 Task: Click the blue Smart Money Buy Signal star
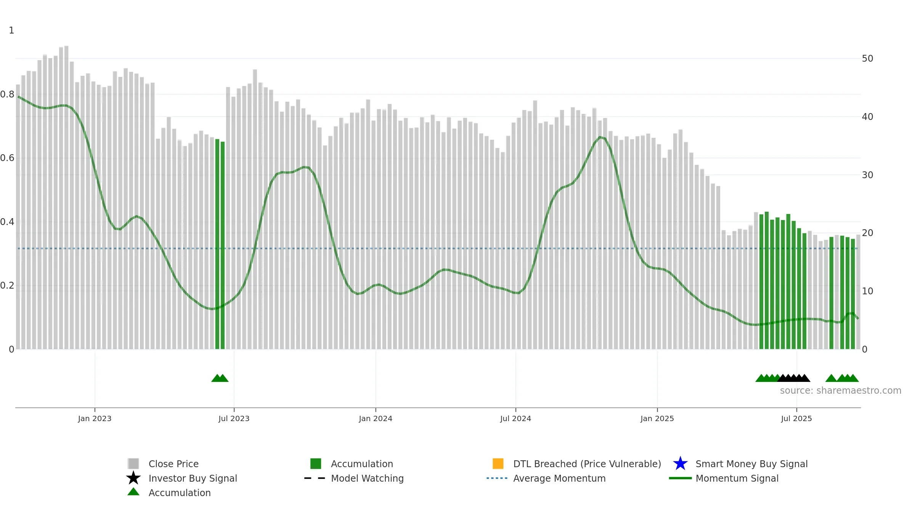point(680,463)
